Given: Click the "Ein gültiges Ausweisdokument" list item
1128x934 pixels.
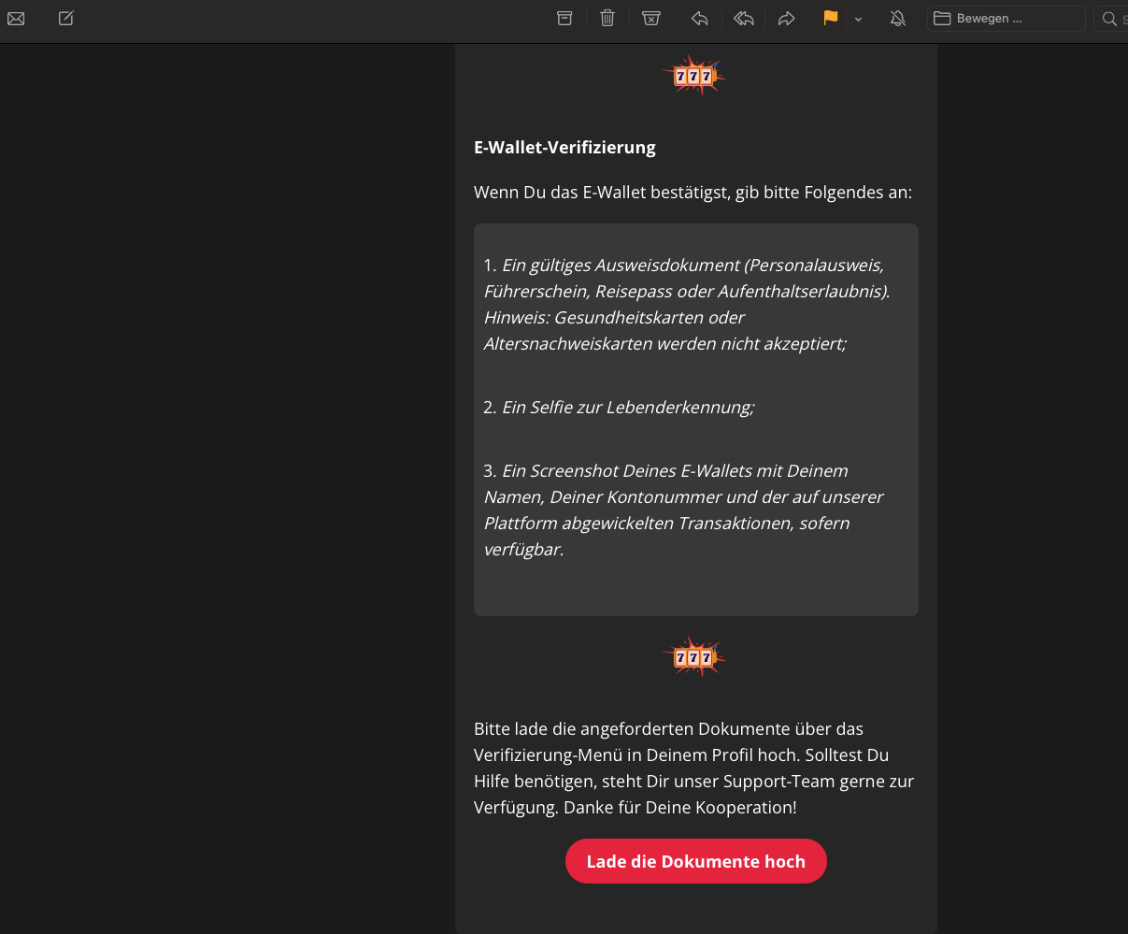Looking at the screenshot, I should tap(686, 304).
